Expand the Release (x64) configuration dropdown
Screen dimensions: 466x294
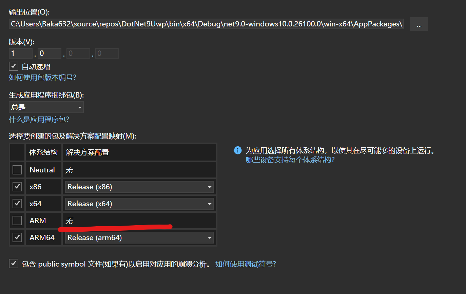(x=139, y=204)
